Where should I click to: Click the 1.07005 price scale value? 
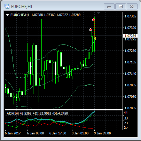130,108
